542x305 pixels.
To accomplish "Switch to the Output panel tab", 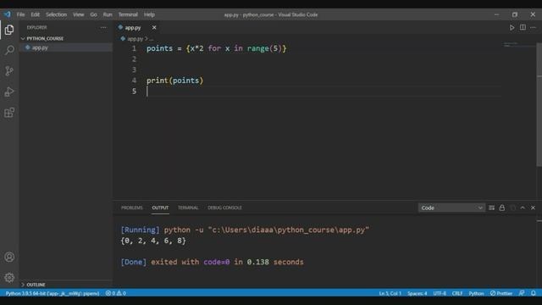I will pos(160,208).
